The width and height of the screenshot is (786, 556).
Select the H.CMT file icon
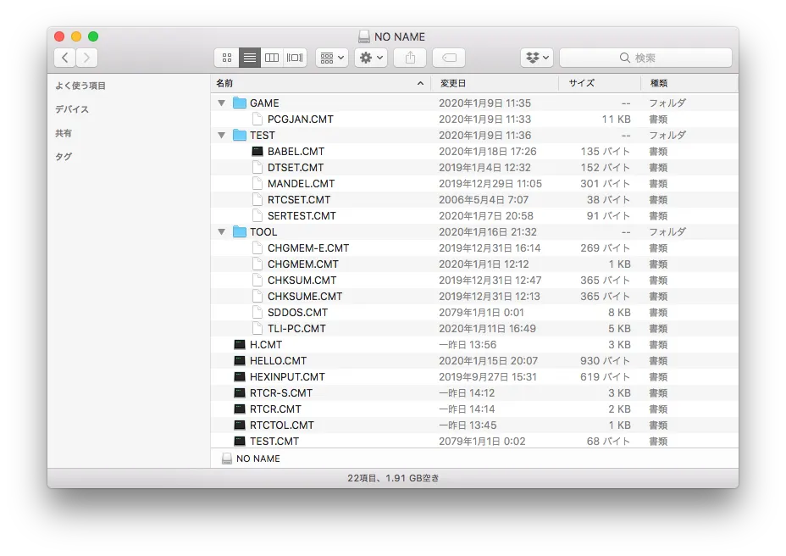240,344
